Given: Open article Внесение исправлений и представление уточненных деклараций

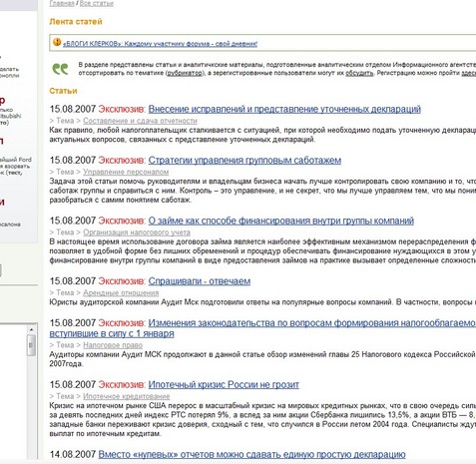Looking at the screenshot, I should point(284,109).
